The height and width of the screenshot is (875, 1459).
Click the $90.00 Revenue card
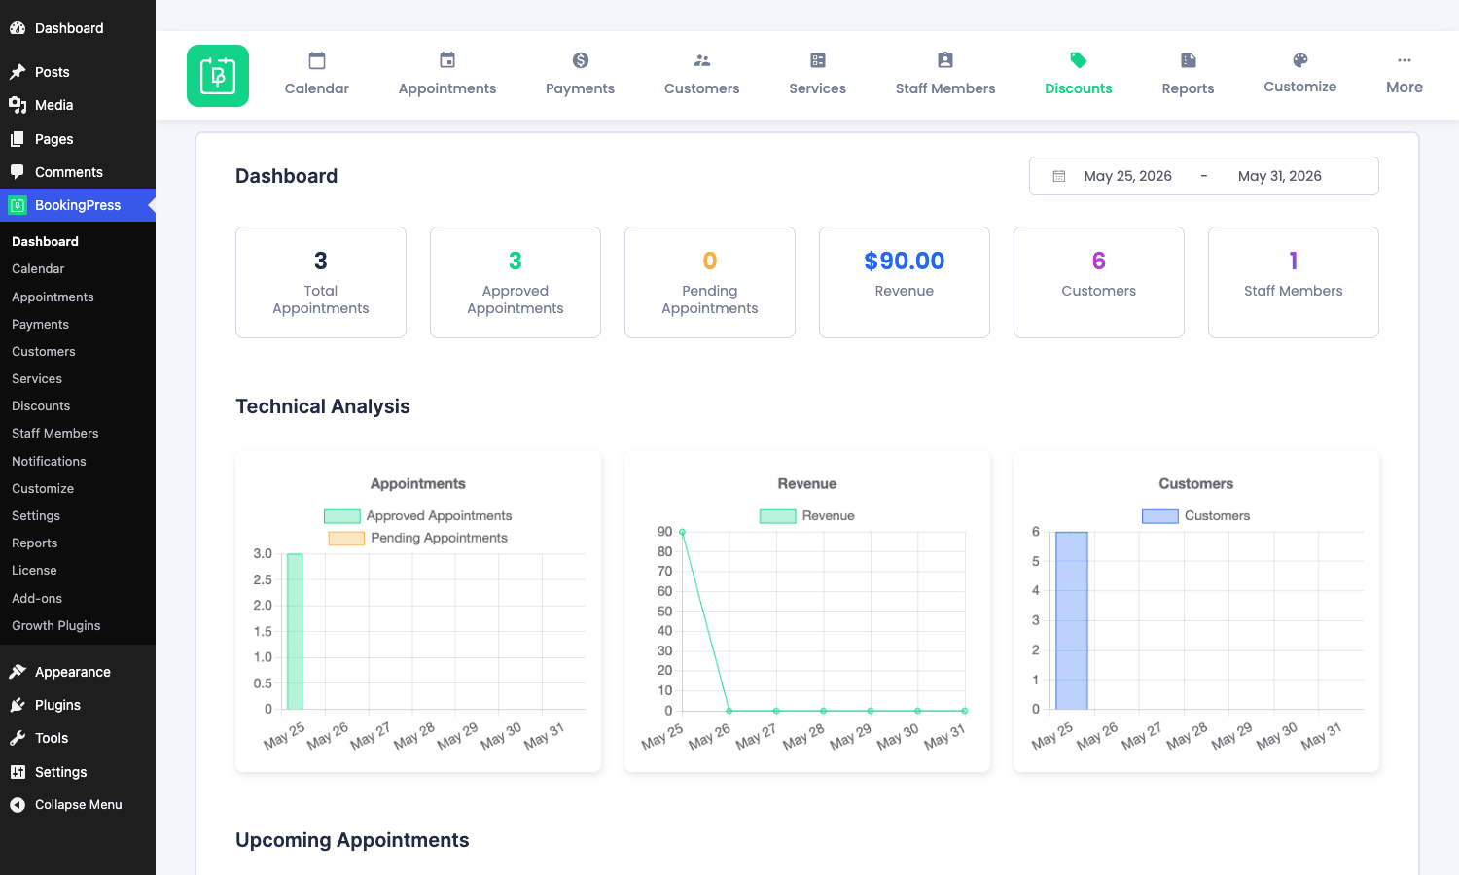tap(905, 282)
